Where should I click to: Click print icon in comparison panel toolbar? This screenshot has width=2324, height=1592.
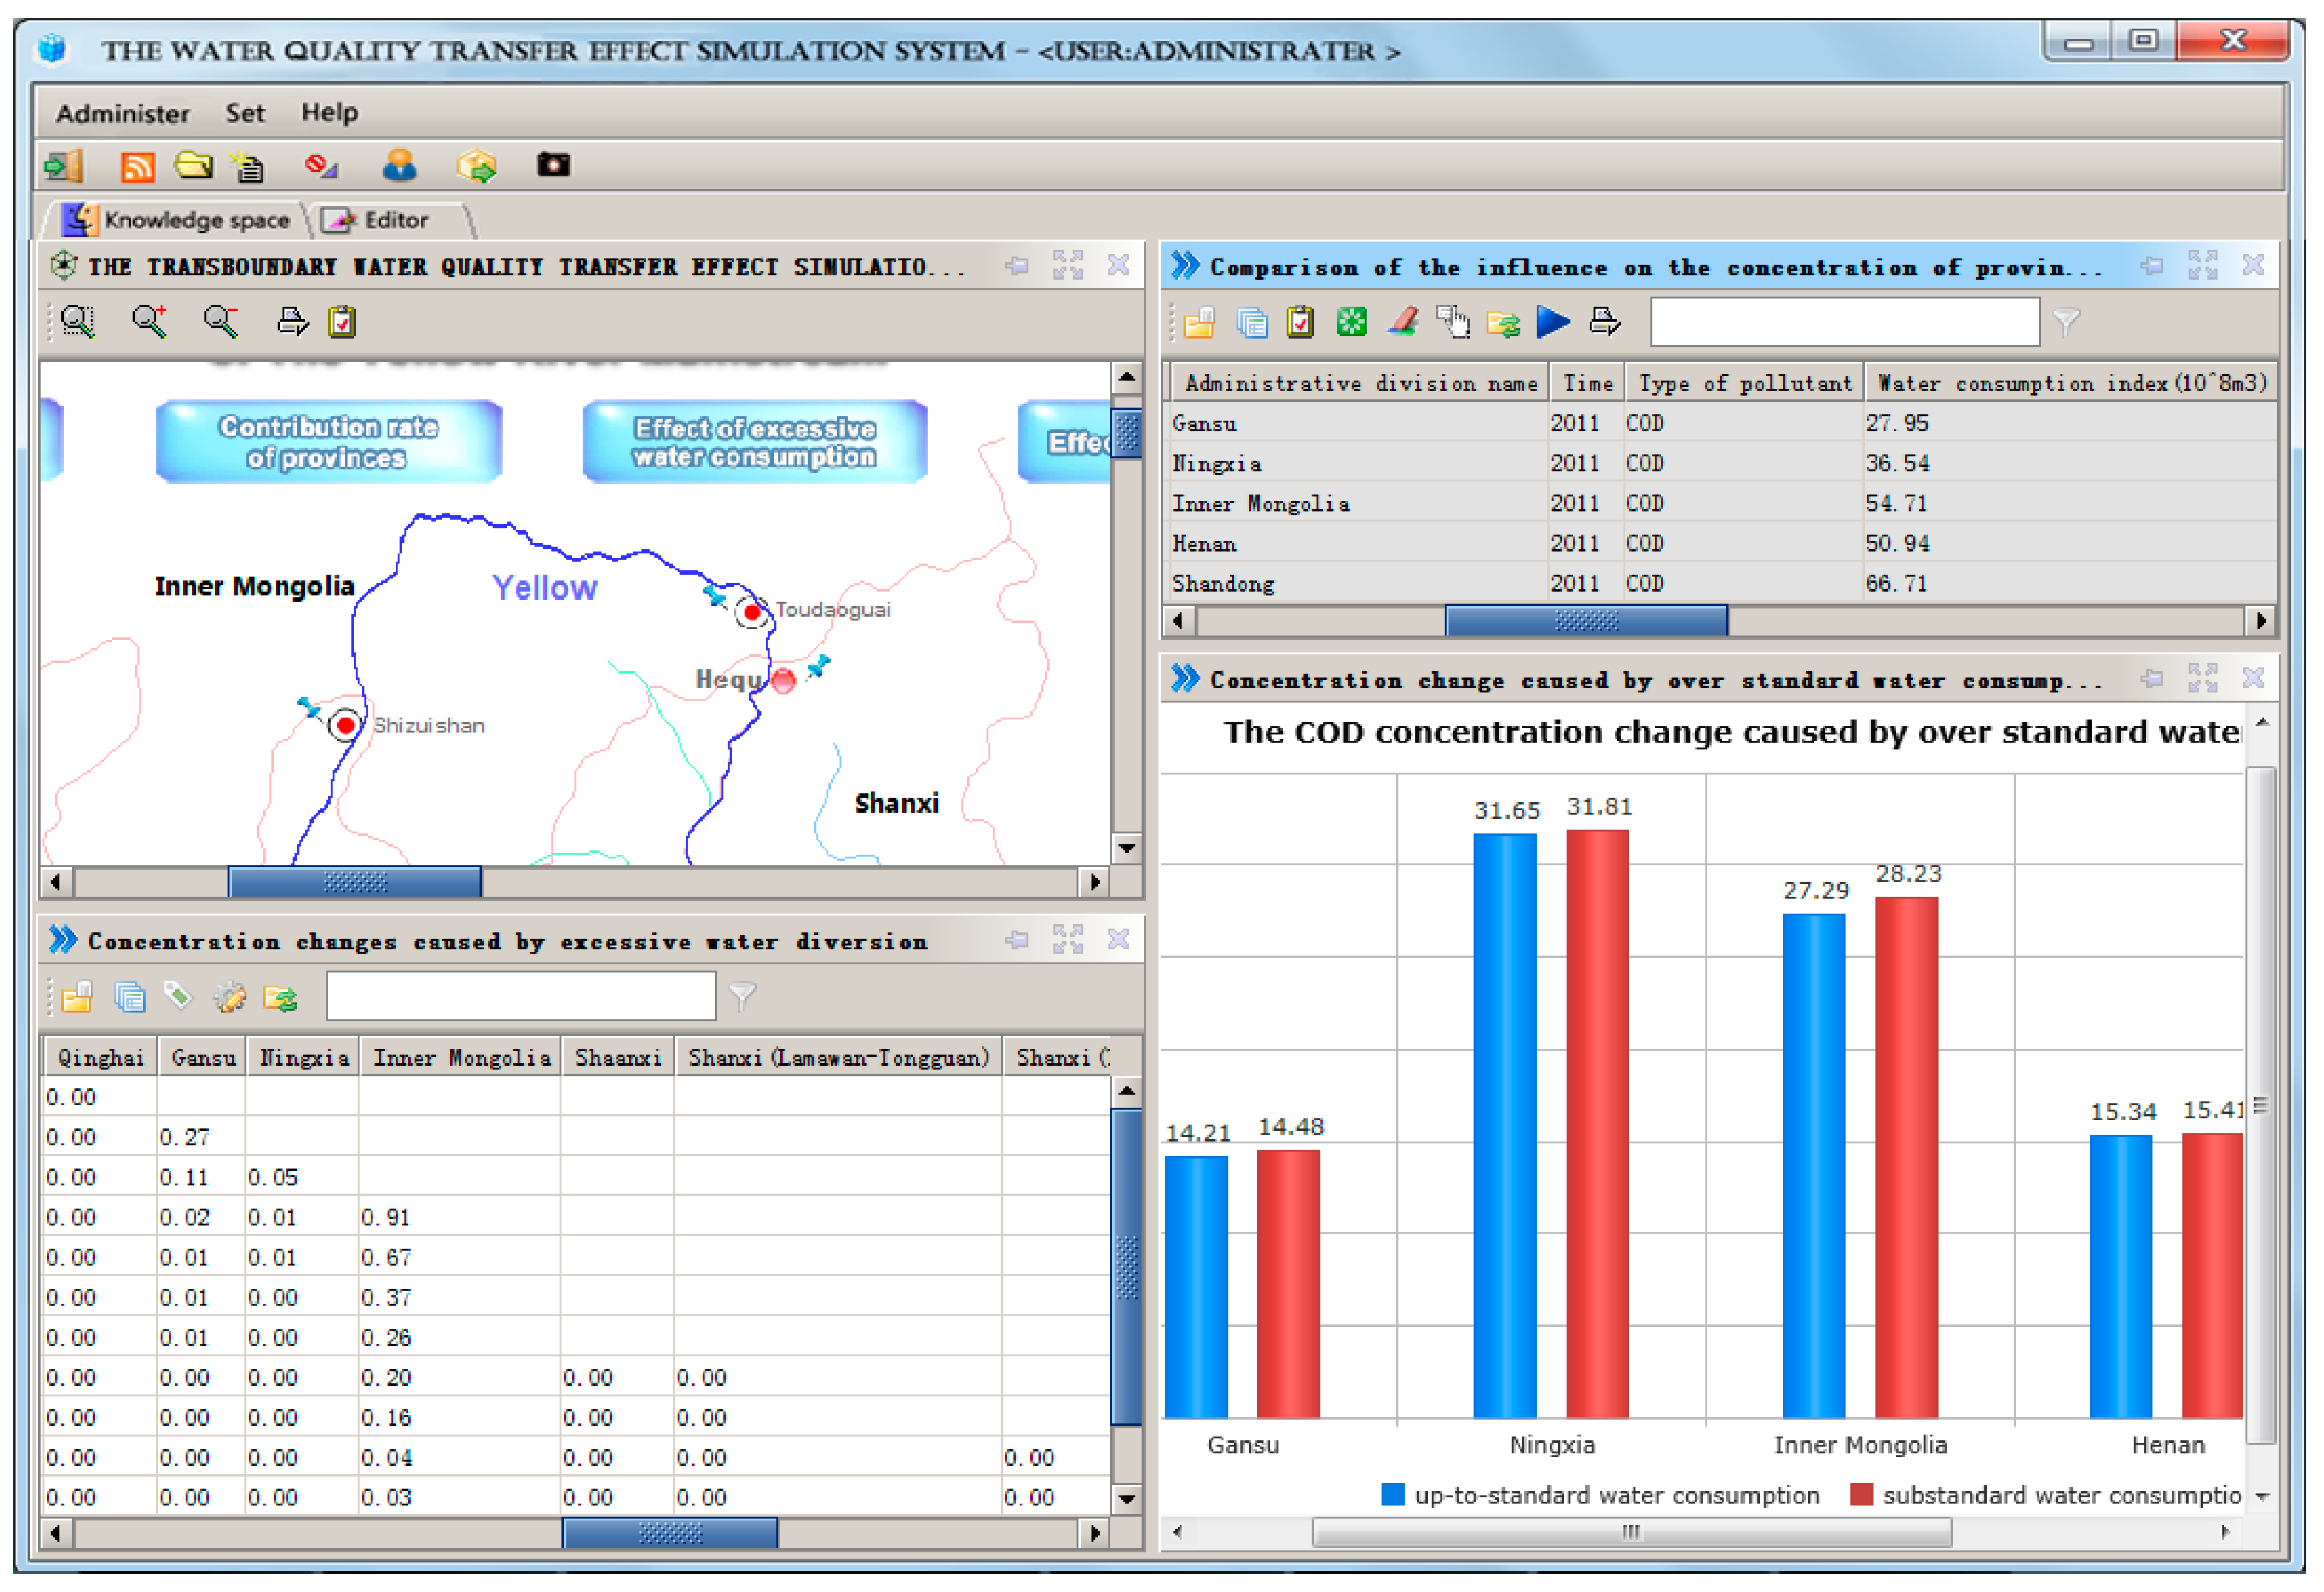1605,322
